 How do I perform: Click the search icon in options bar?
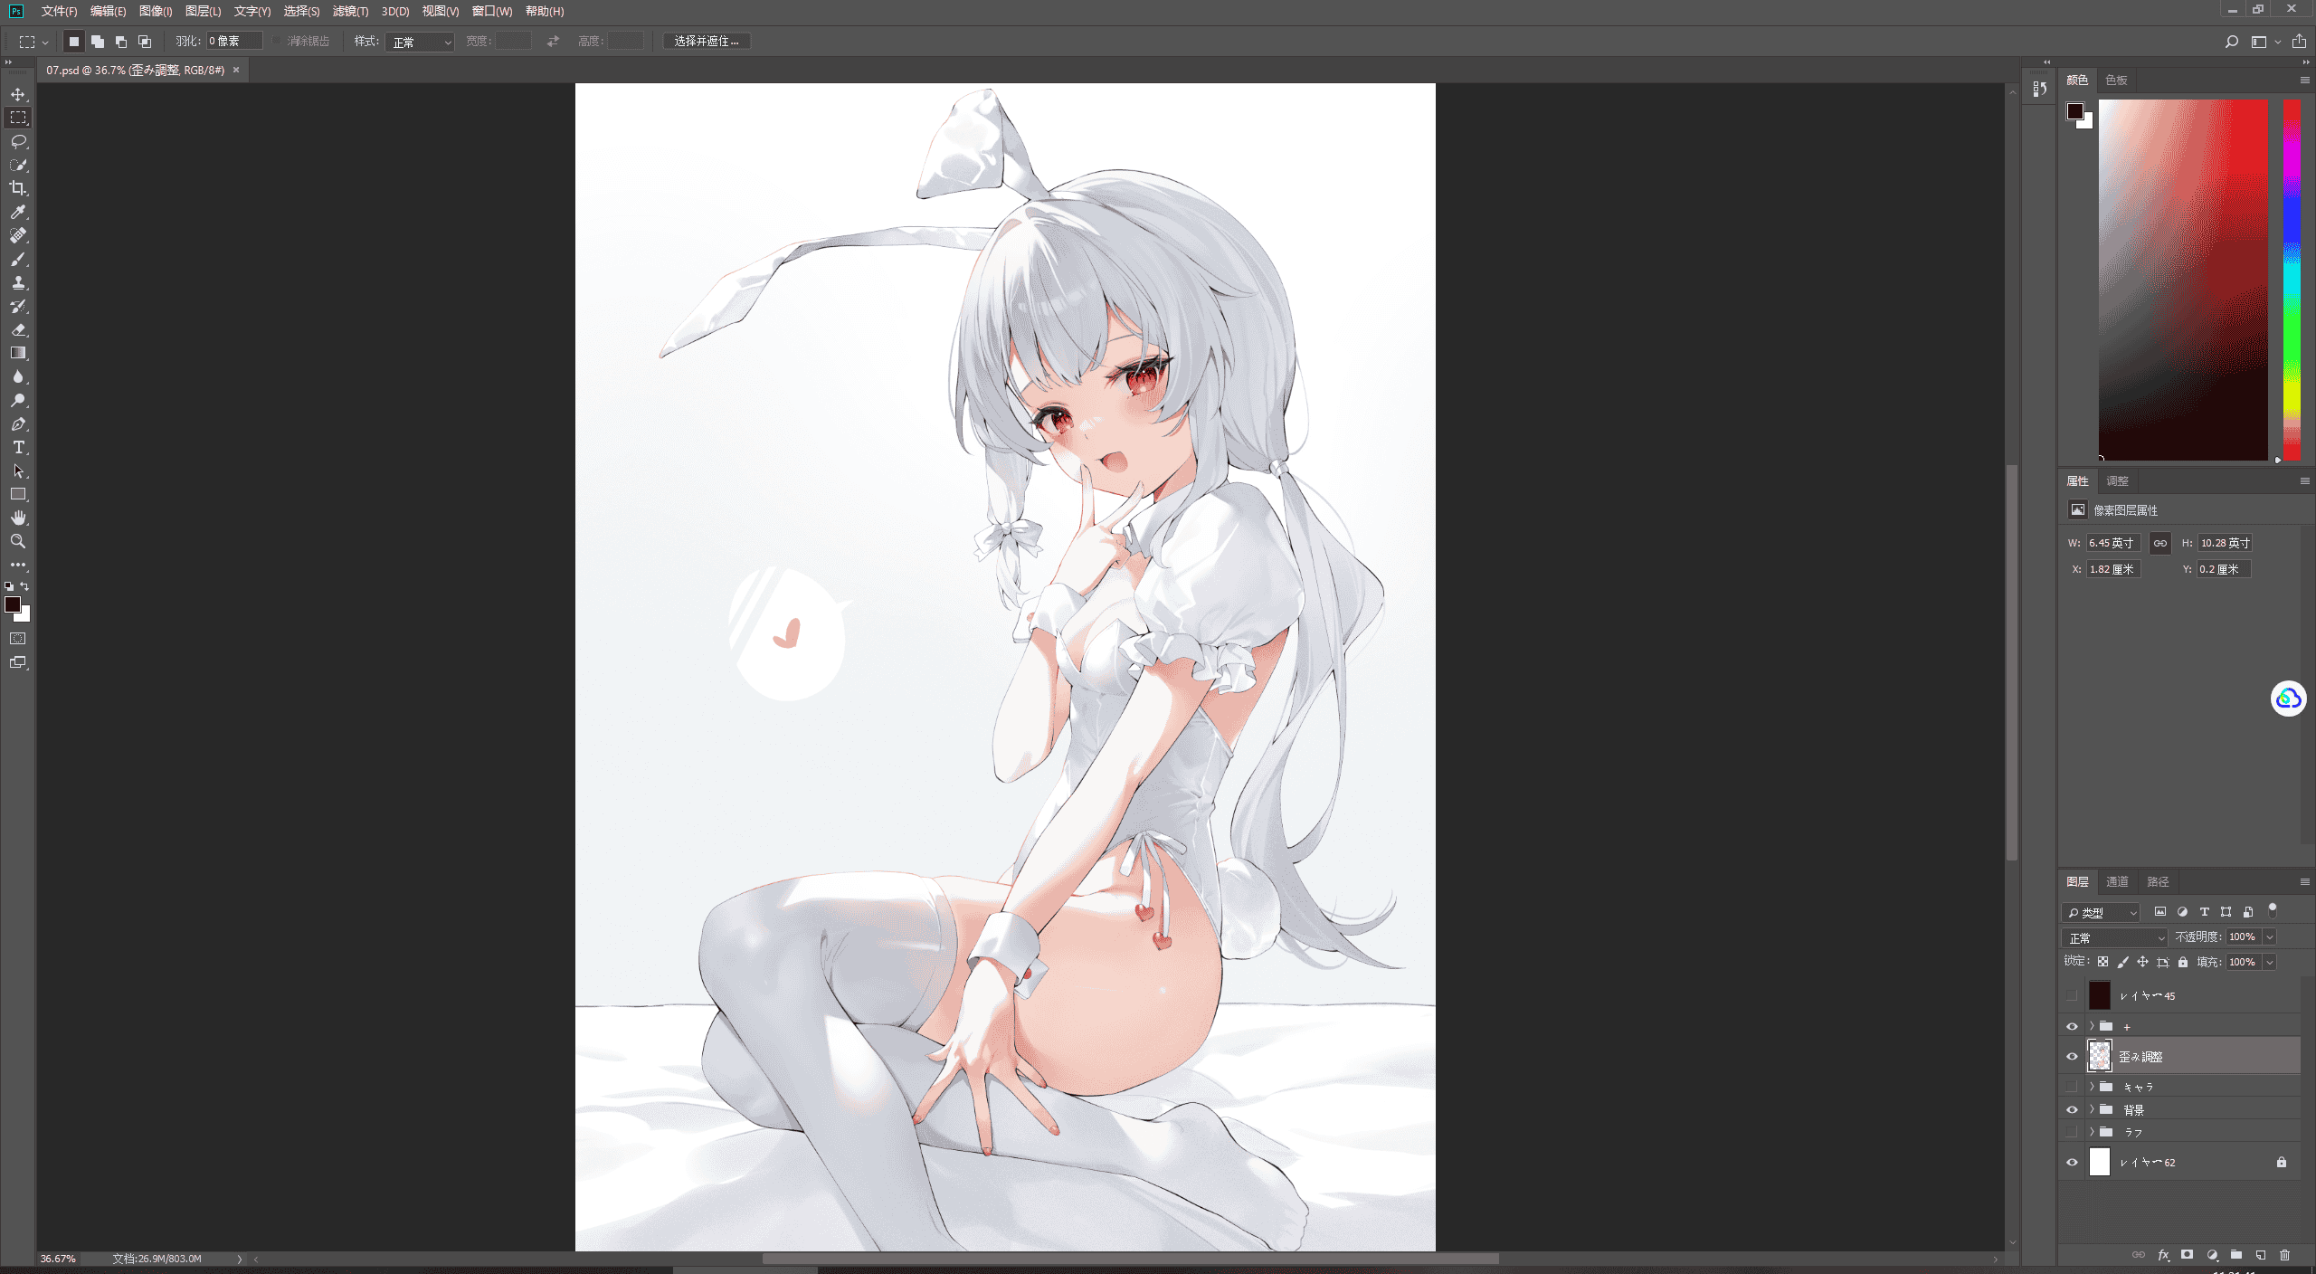pos(2231,42)
